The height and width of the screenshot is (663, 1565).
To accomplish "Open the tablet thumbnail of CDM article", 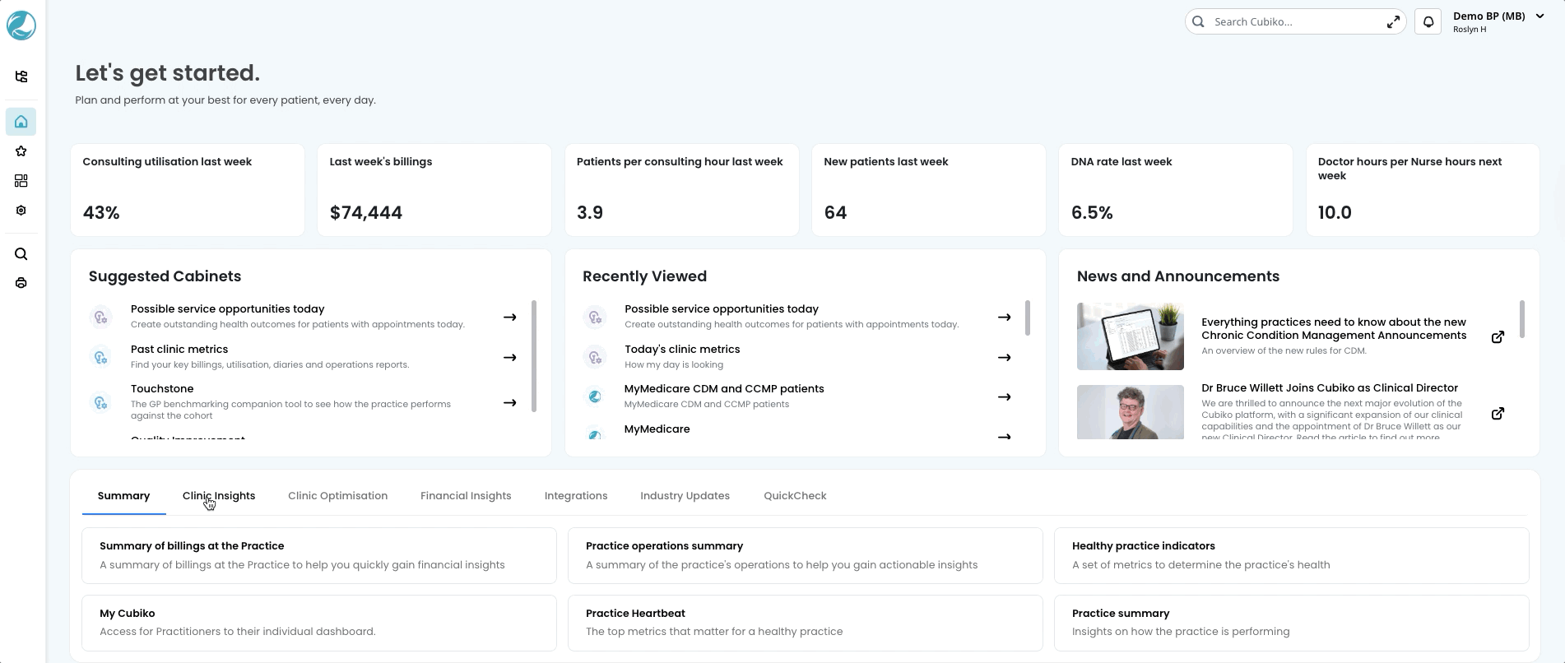I will (1131, 336).
